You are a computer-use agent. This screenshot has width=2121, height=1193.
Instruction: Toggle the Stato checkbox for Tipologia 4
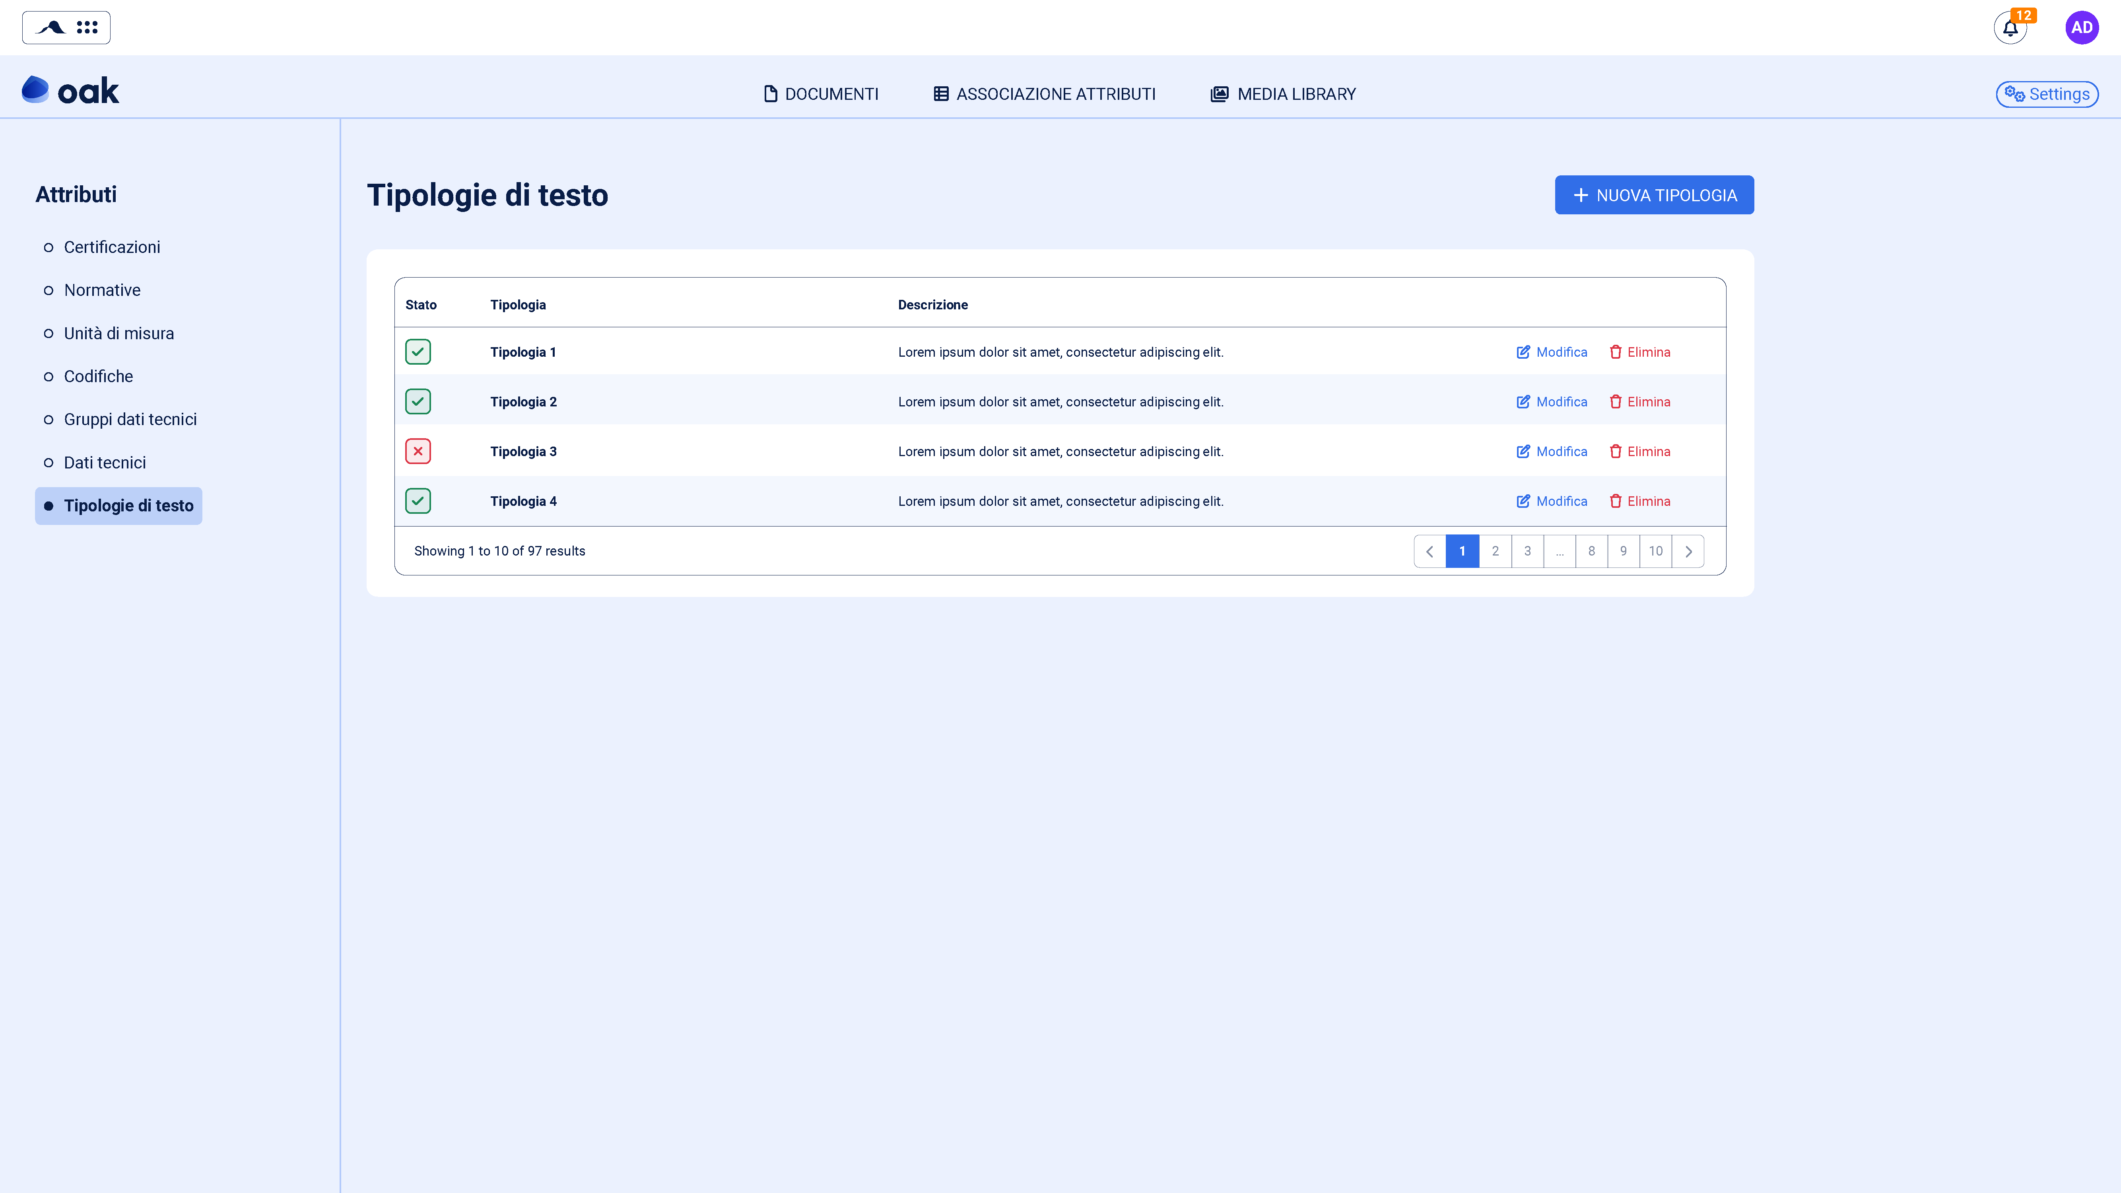click(x=418, y=501)
